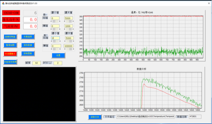212x124 pixels.
Task: Start saving video with 开始保存视频
Action: point(10,62)
